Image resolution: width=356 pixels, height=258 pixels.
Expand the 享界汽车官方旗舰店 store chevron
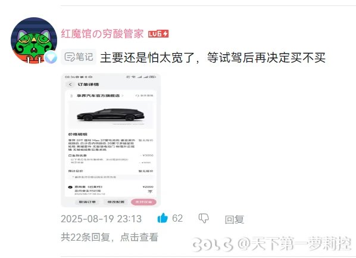(x=123, y=96)
